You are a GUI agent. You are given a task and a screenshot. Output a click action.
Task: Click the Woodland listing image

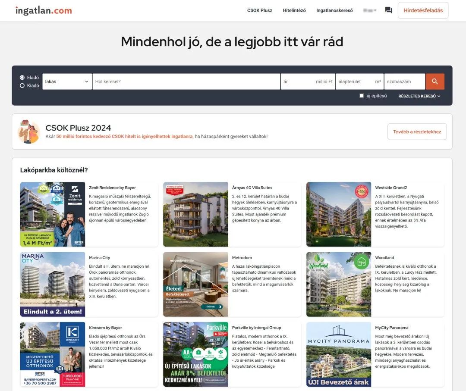339,284
